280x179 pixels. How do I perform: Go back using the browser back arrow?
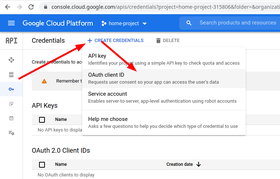(x=8, y=7)
